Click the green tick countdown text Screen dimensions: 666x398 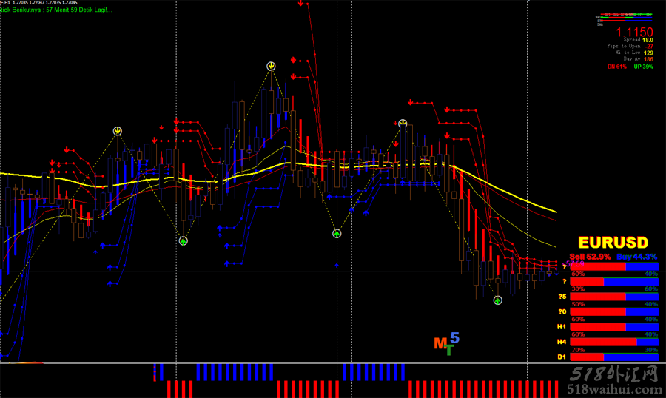[x=55, y=10]
